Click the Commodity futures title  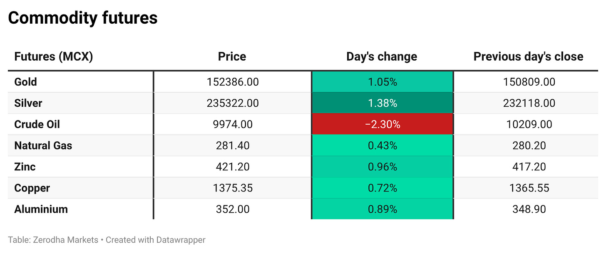83,18
